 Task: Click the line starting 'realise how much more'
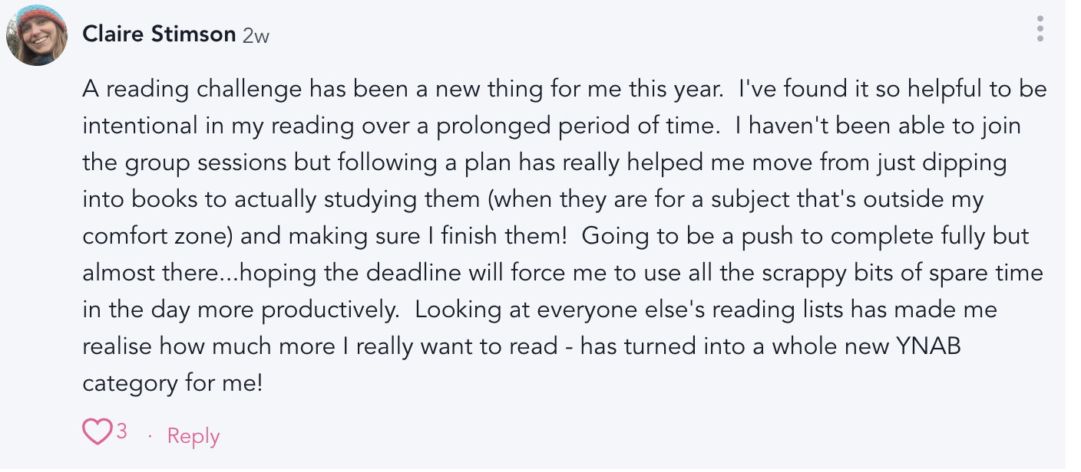click(x=522, y=346)
